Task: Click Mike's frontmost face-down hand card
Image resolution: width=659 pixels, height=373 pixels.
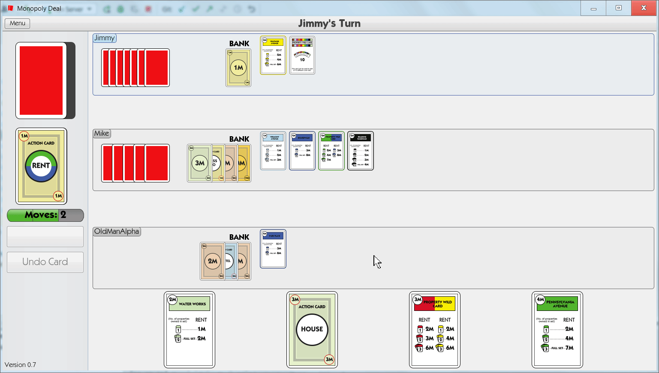Action: [157, 163]
